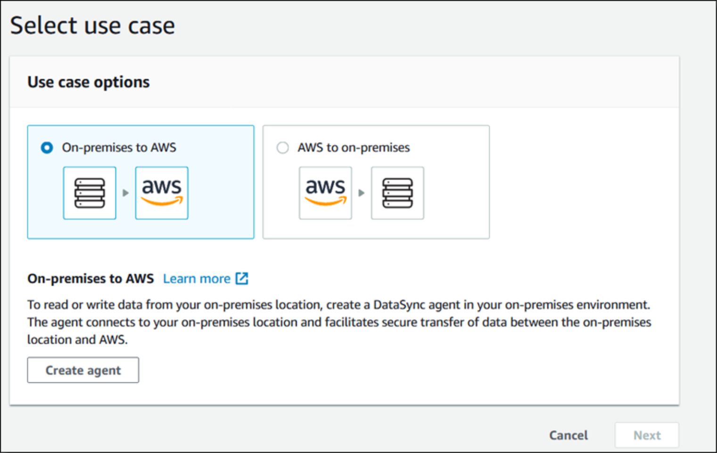Click bold On-premises to AWS description heading
The height and width of the screenshot is (453, 717).
click(x=91, y=279)
